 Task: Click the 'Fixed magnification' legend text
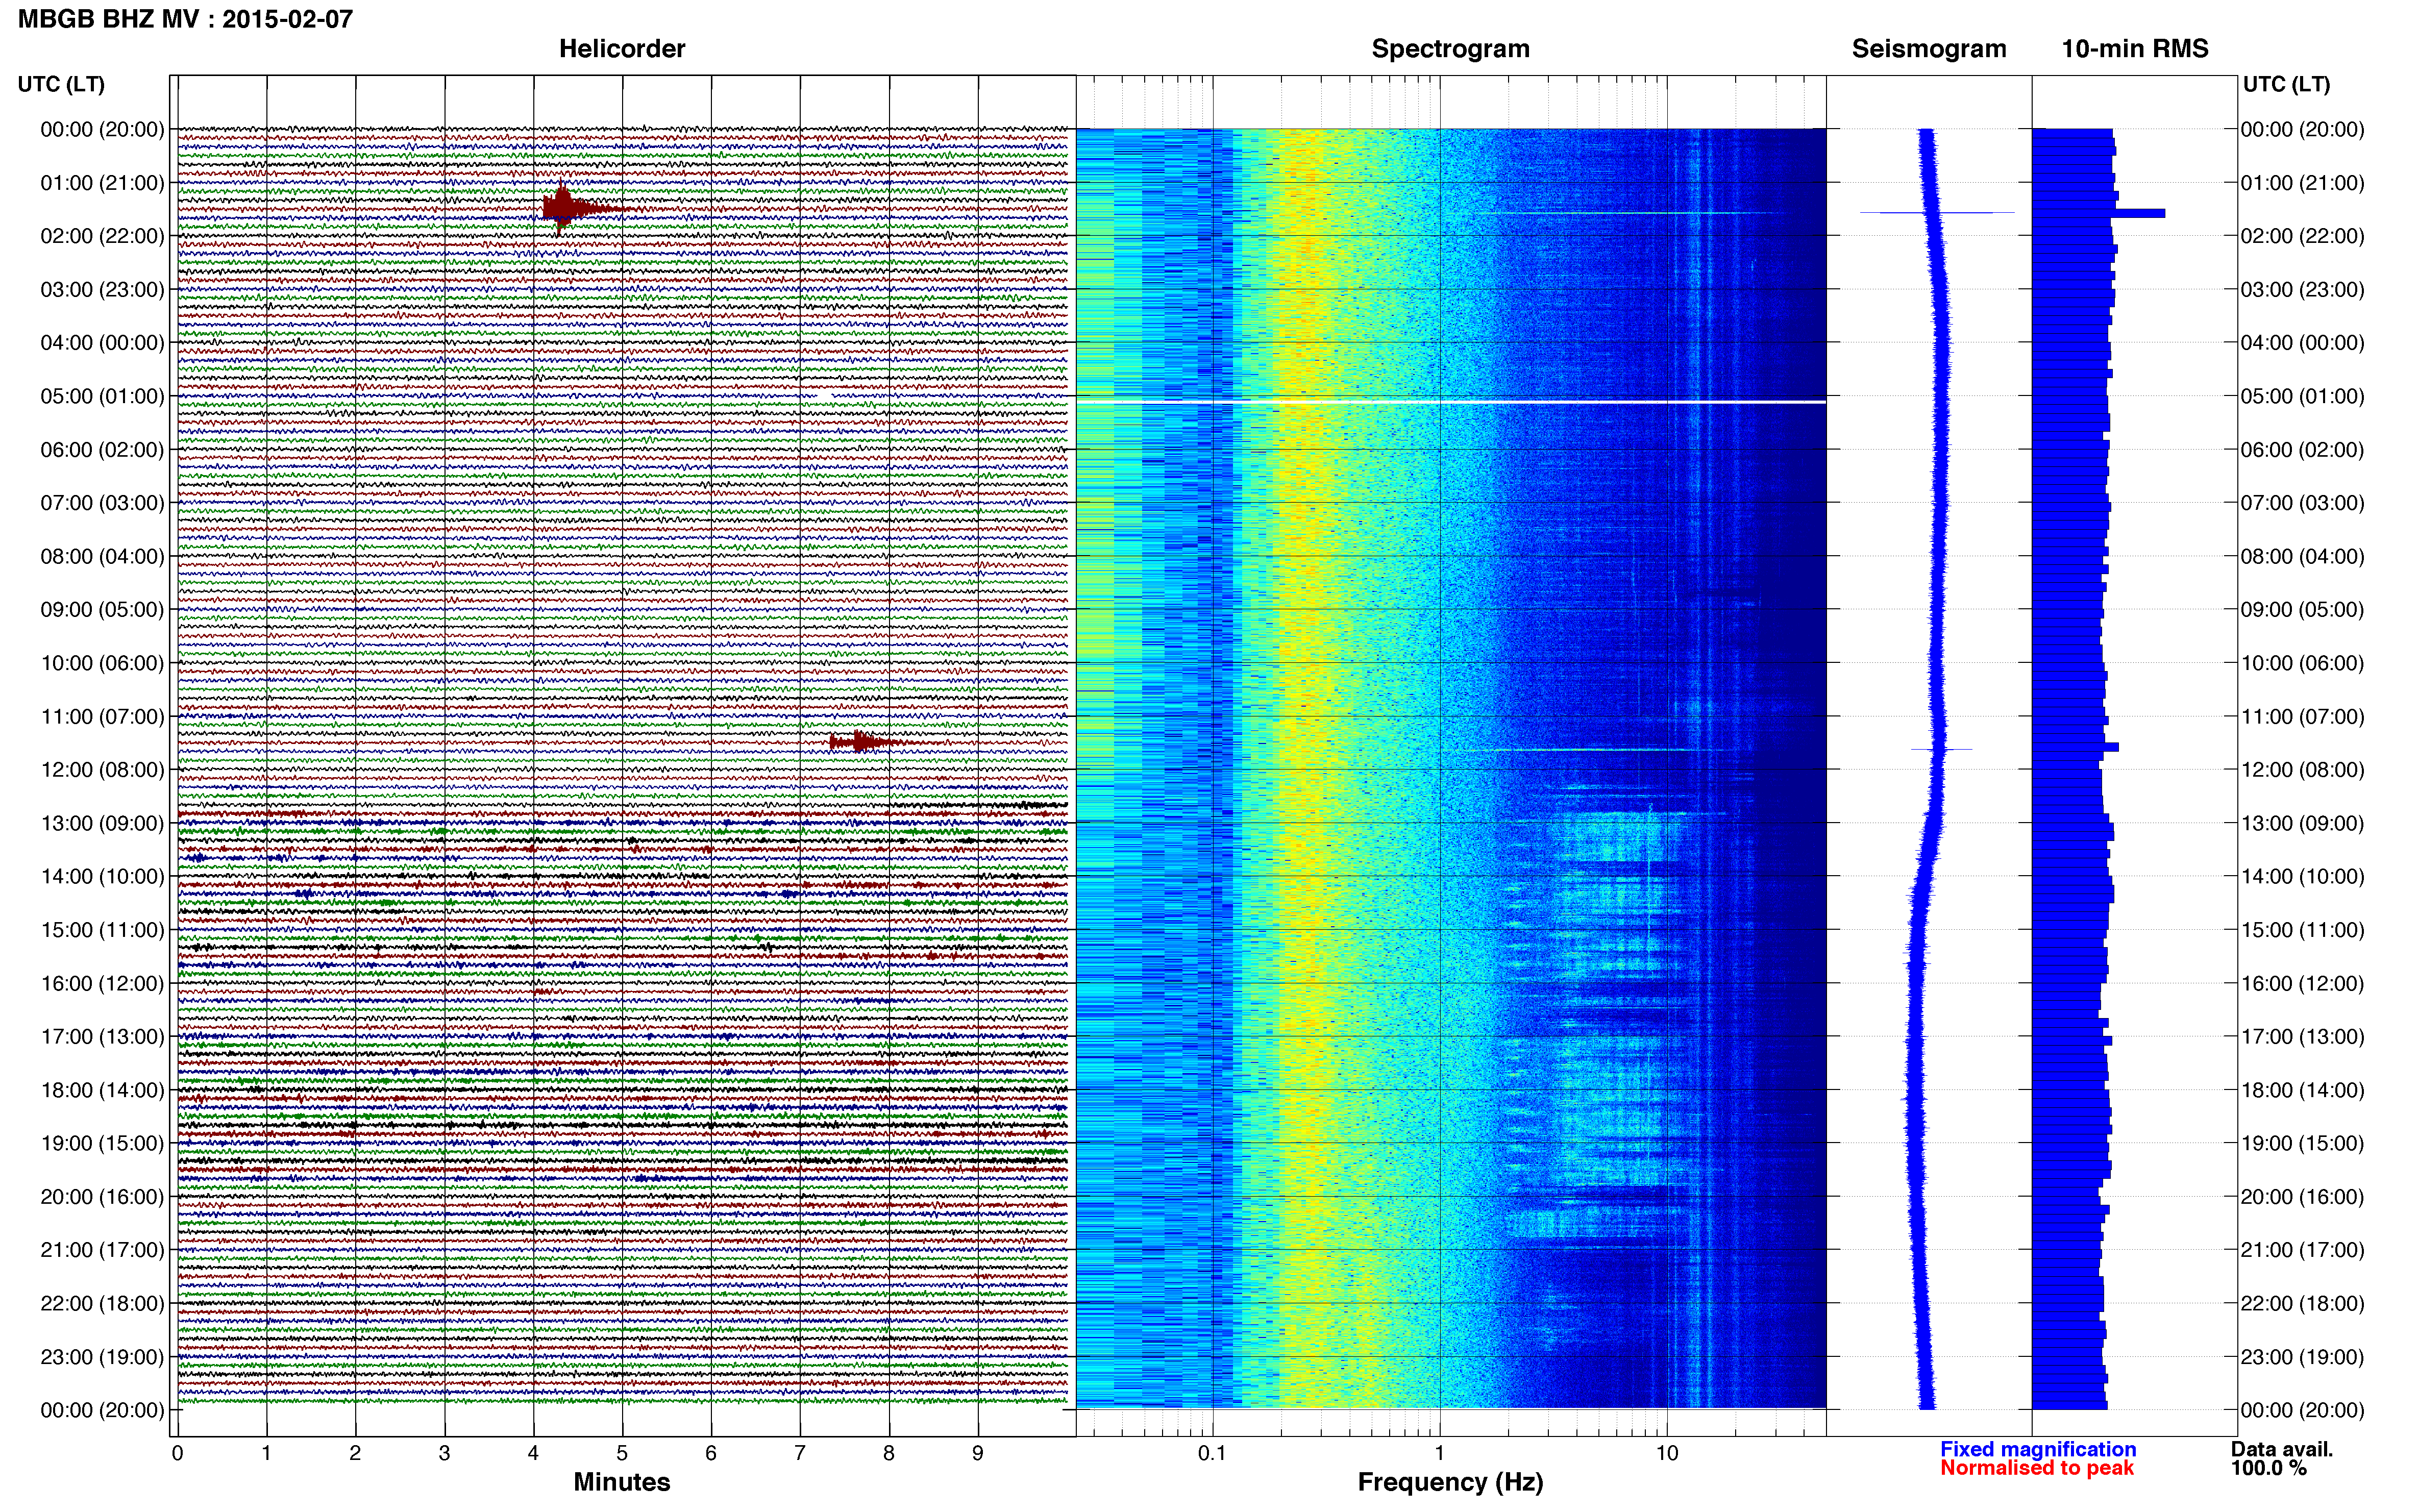click(2038, 1449)
